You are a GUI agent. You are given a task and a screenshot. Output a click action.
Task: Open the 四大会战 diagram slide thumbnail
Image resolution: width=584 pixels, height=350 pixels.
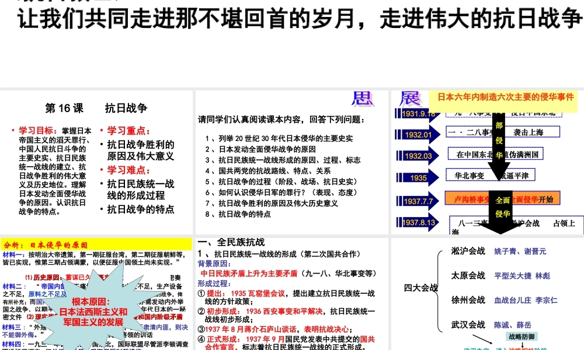[488, 294]
